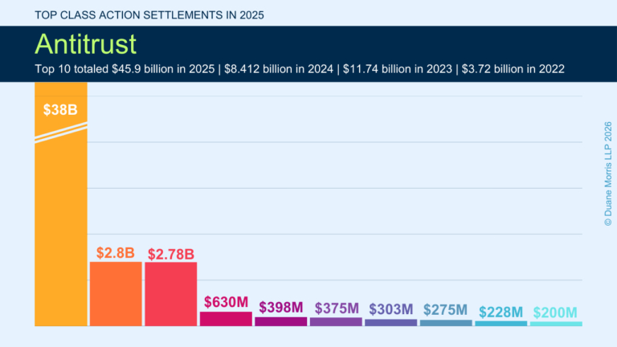Click the "Antitrust" heading
Screen dimensions: 617x347
point(86,43)
